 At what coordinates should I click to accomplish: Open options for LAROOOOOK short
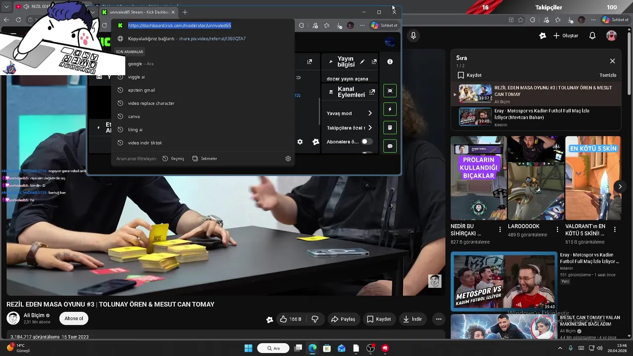(x=557, y=229)
